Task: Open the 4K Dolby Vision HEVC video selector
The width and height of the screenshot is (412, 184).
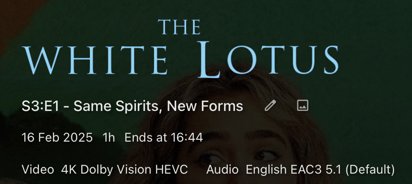Action: [125, 170]
